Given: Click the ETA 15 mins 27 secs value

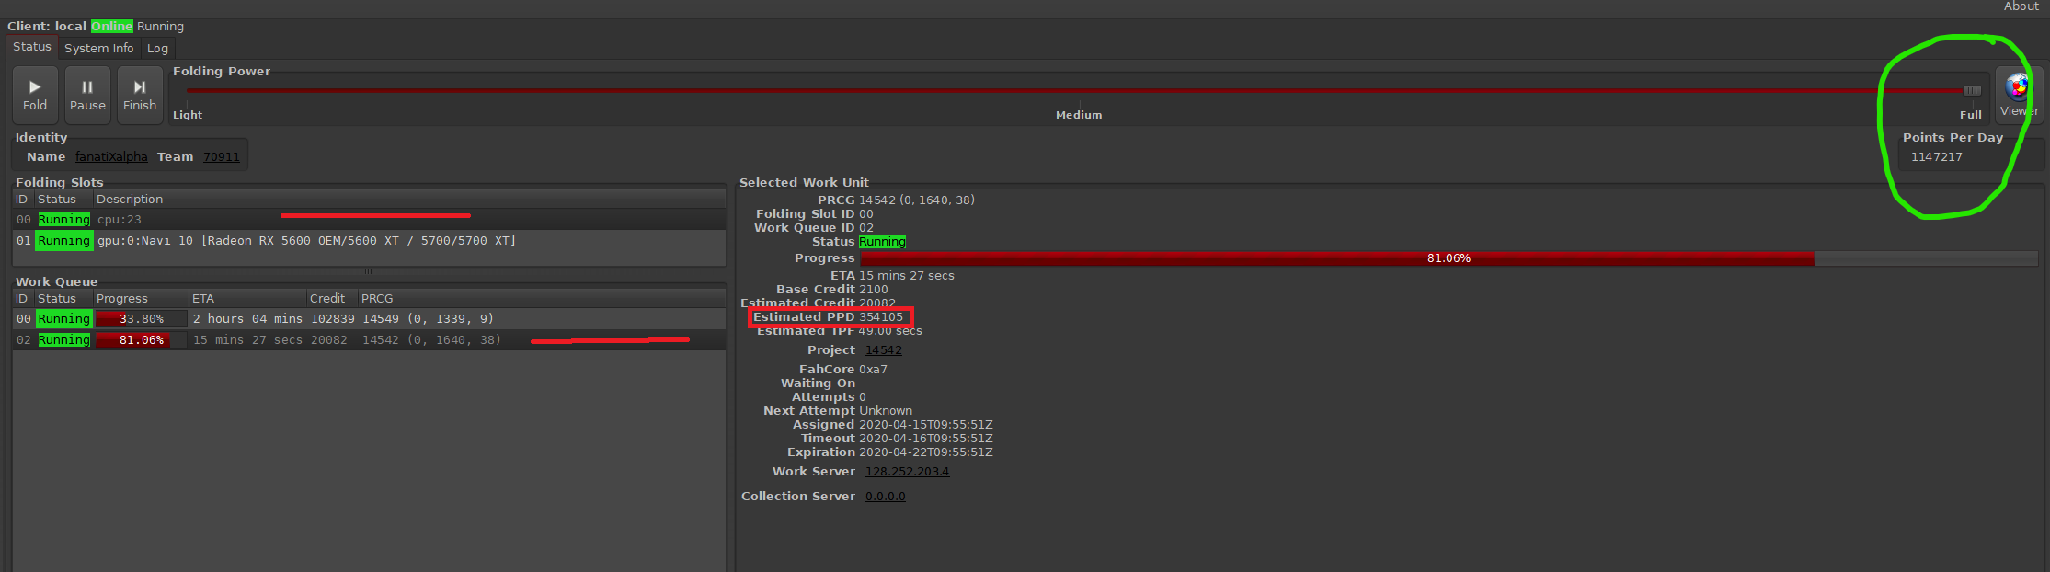Looking at the screenshot, I should point(907,276).
